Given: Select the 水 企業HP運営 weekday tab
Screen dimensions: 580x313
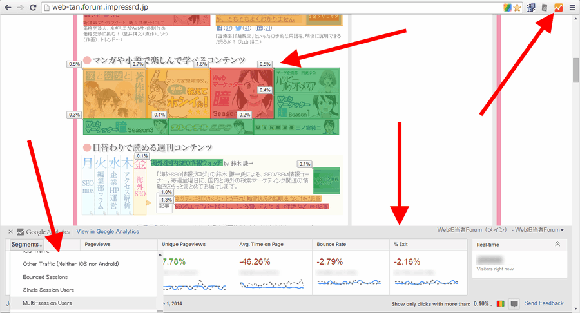Looking at the screenshot, I should point(114,185).
